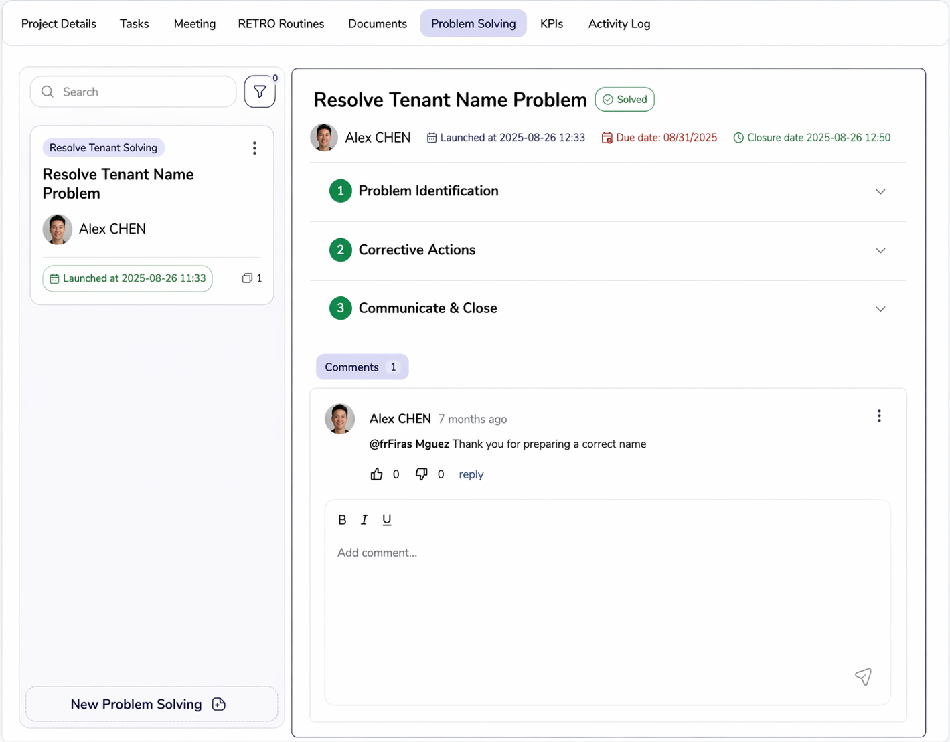The height and width of the screenshot is (742, 950).
Task: Expand the Problem Identification section
Action: [x=880, y=191]
